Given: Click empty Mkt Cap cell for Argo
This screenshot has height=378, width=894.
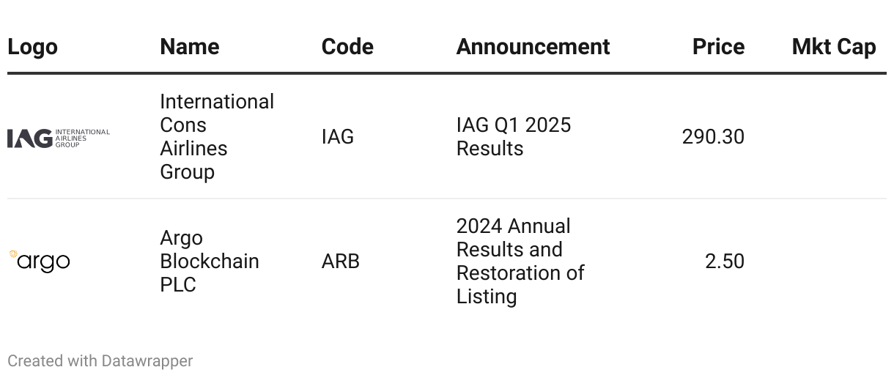Looking at the screenshot, I should click(x=823, y=262).
